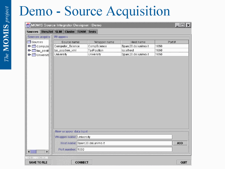Open the SLIM tab
This screenshot has height=169, width=225.
click(59, 32)
